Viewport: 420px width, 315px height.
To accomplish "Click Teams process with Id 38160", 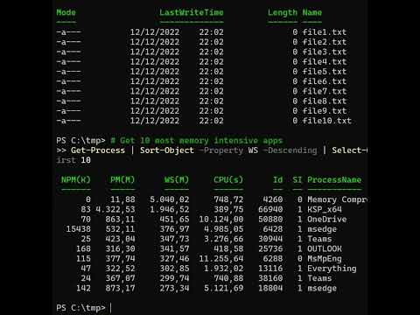I will (x=319, y=278).
